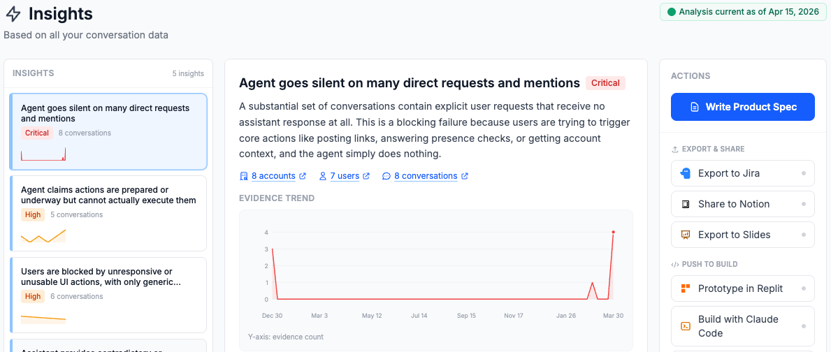Click the document icon in Write Product Spec

click(694, 107)
